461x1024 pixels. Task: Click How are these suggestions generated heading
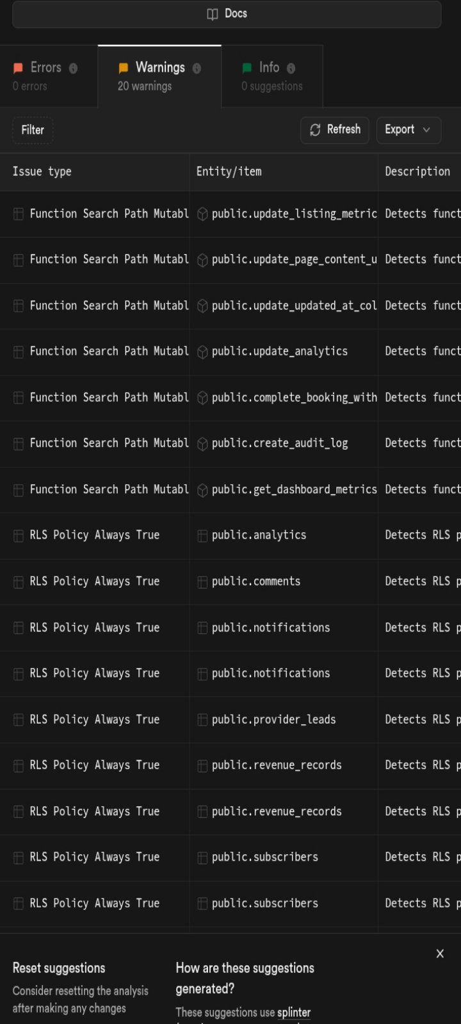245,978
